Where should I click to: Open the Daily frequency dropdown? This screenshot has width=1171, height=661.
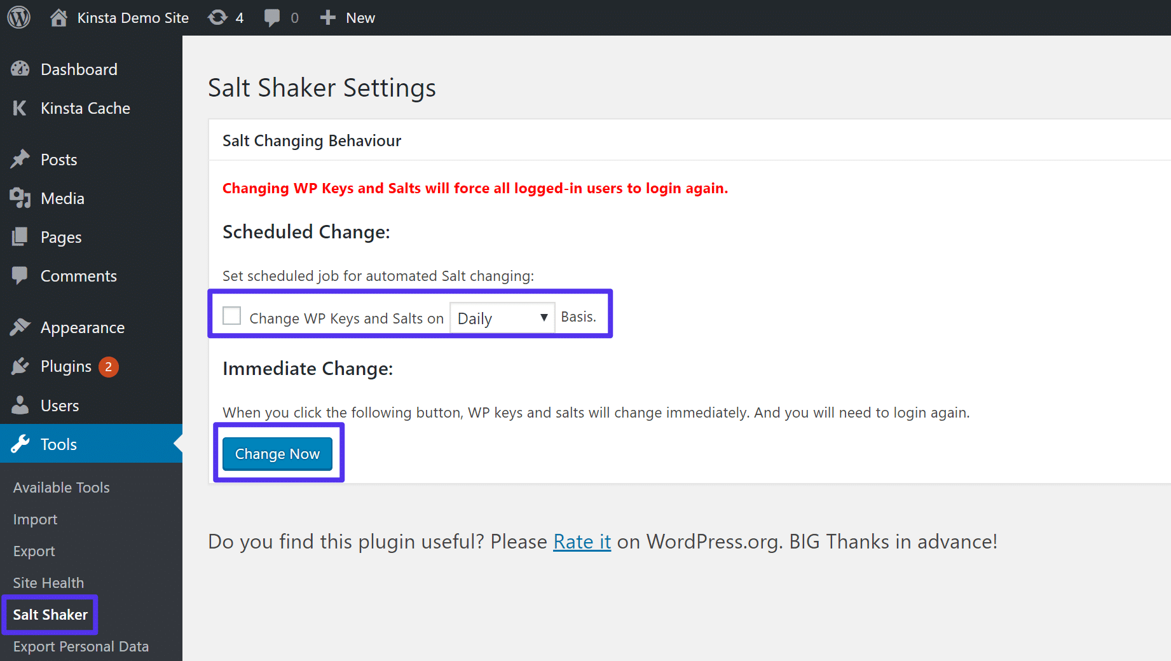[x=502, y=317]
